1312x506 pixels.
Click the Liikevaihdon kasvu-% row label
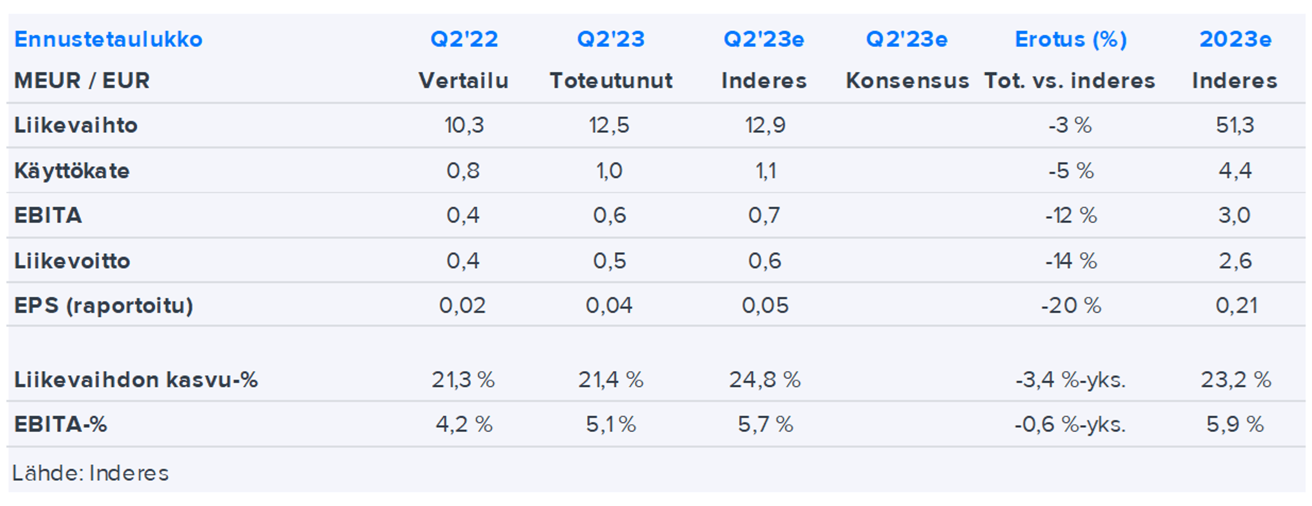(x=136, y=379)
